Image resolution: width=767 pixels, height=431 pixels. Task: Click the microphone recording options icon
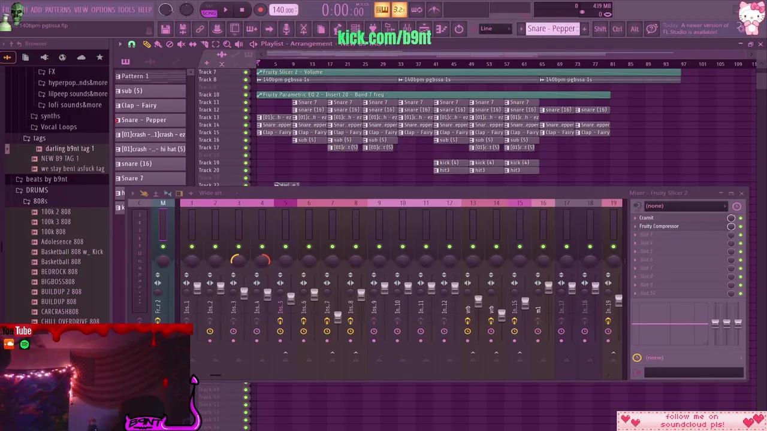tap(286, 28)
